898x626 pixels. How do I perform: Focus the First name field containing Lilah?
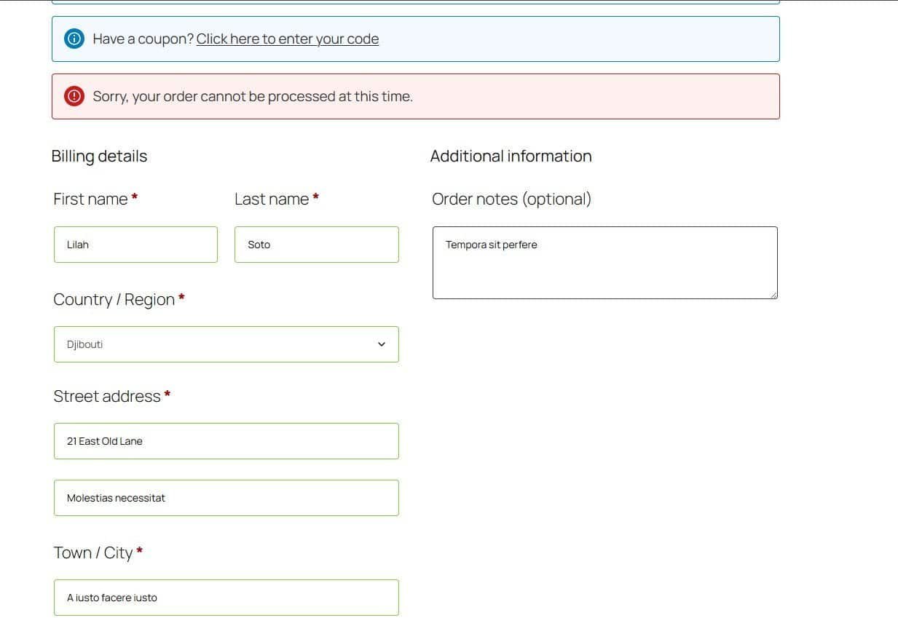(135, 245)
